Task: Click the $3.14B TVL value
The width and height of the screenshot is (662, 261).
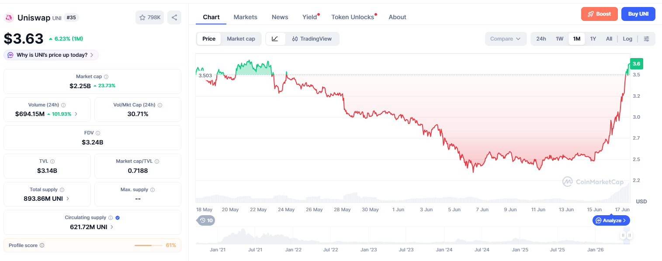Action: click(x=47, y=170)
